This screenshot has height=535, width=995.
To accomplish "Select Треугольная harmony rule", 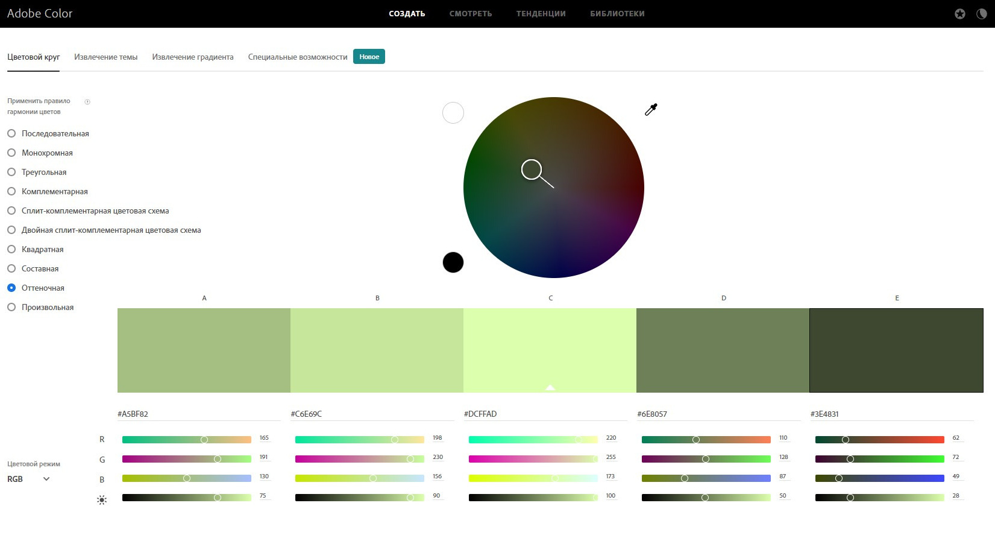I will [x=37, y=172].
